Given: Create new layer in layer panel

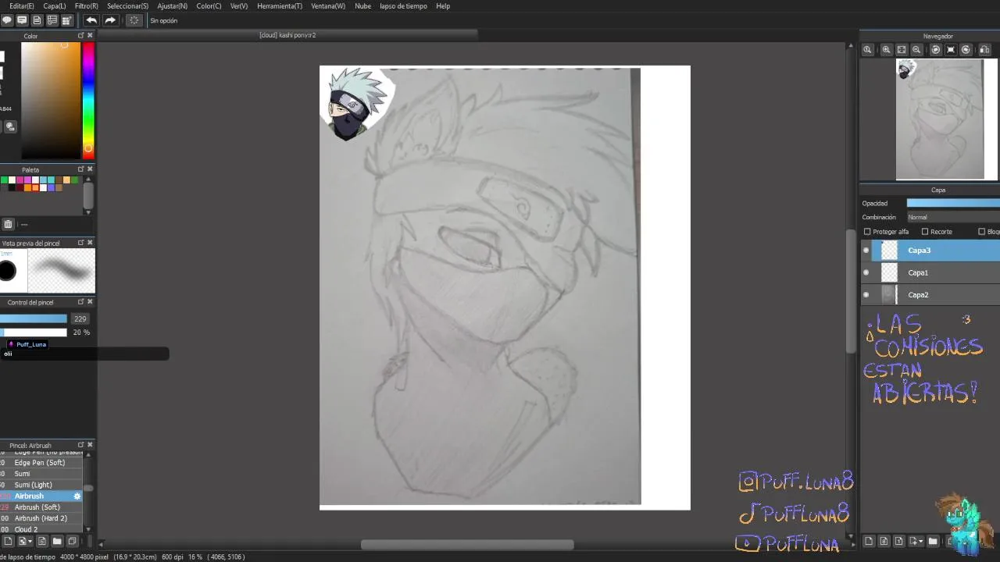Looking at the screenshot, I should tap(869, 541).
